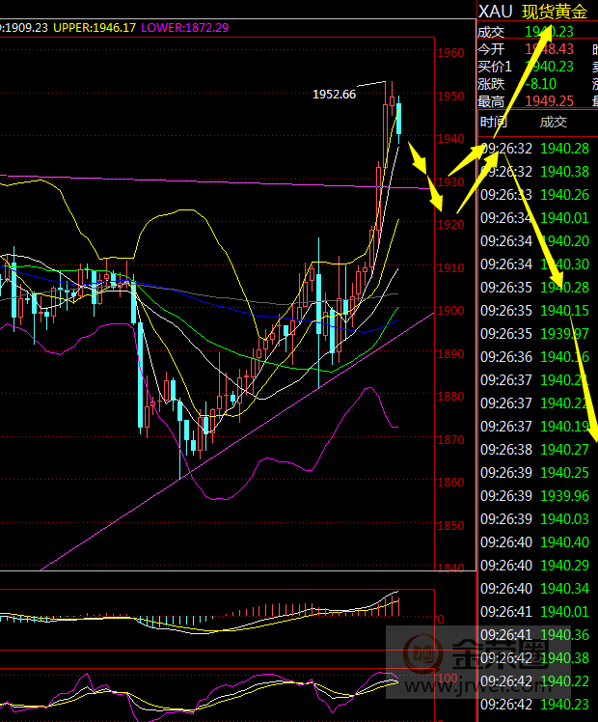Select the tick row timed 09:26:38
Image resolution: width=598 pixels, height=722 pixels.
click(537, 450)
